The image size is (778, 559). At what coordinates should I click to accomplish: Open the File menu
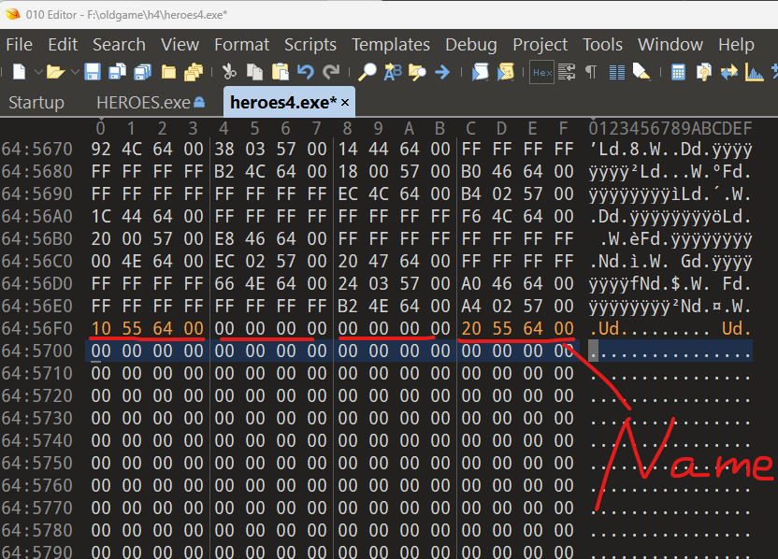coord(20,45)
